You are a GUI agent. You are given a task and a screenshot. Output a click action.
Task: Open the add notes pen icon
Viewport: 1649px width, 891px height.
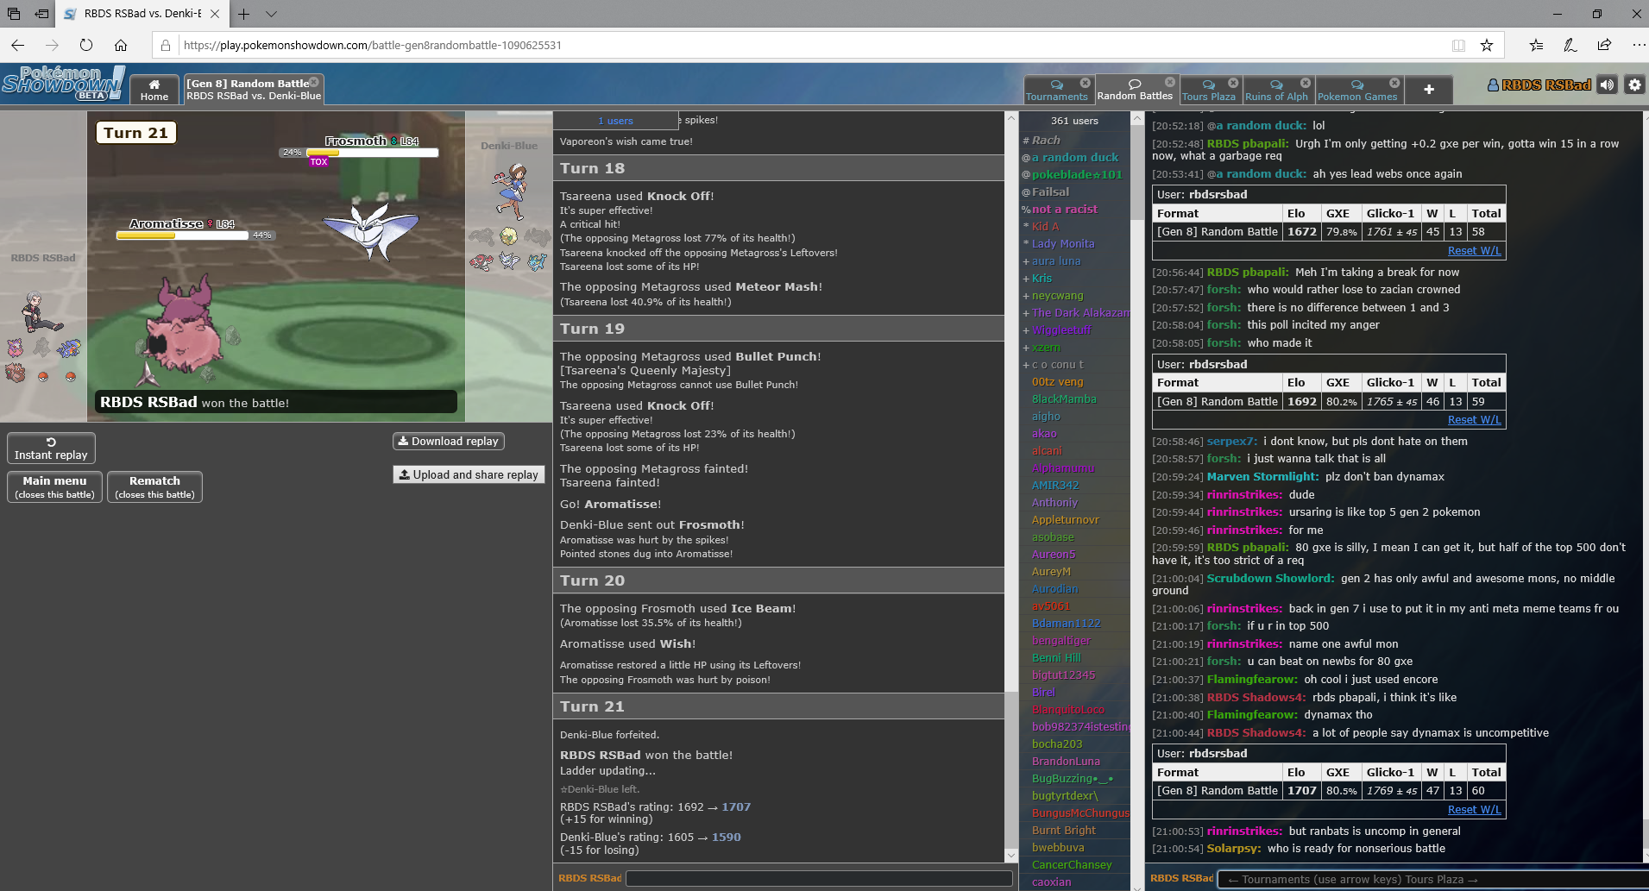(x=1570, y=45)
